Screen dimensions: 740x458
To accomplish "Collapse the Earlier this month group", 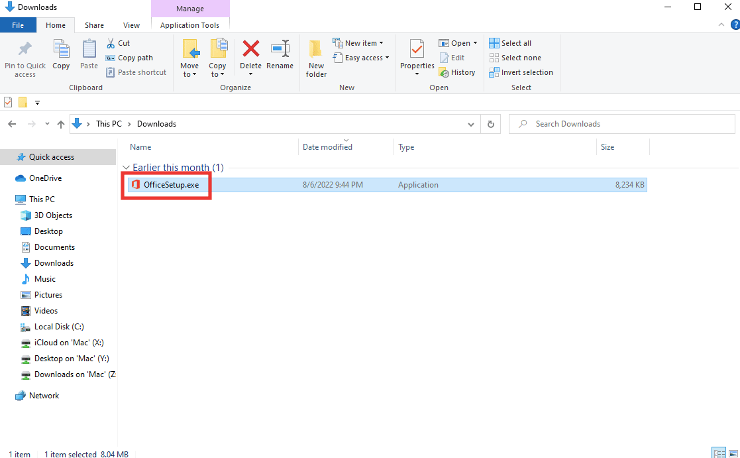I will coord(126,167).
